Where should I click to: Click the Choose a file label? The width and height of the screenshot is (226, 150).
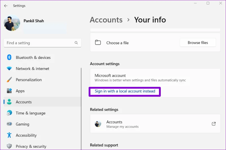[x=118, y=43]
